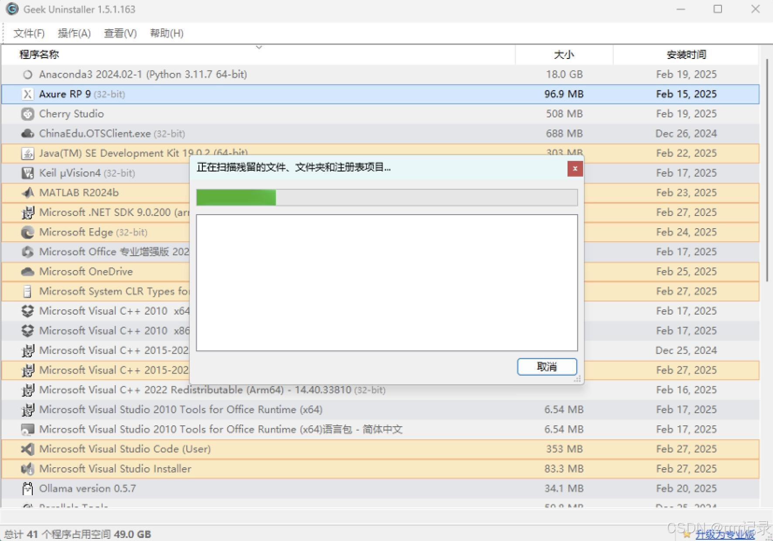This screenshot has height=541, width=773.
Task: Open the 升级为专业版 upgrade link
Action: (725, 534)
